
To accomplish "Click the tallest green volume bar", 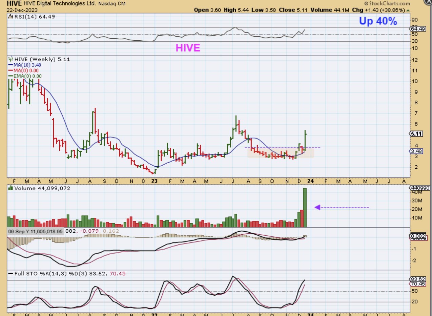I will [305, 207].
